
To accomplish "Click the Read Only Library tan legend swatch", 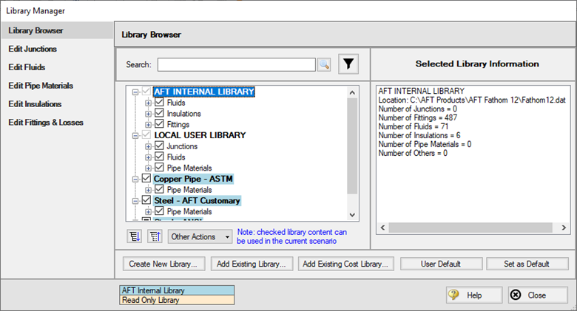I will point(177,300).
